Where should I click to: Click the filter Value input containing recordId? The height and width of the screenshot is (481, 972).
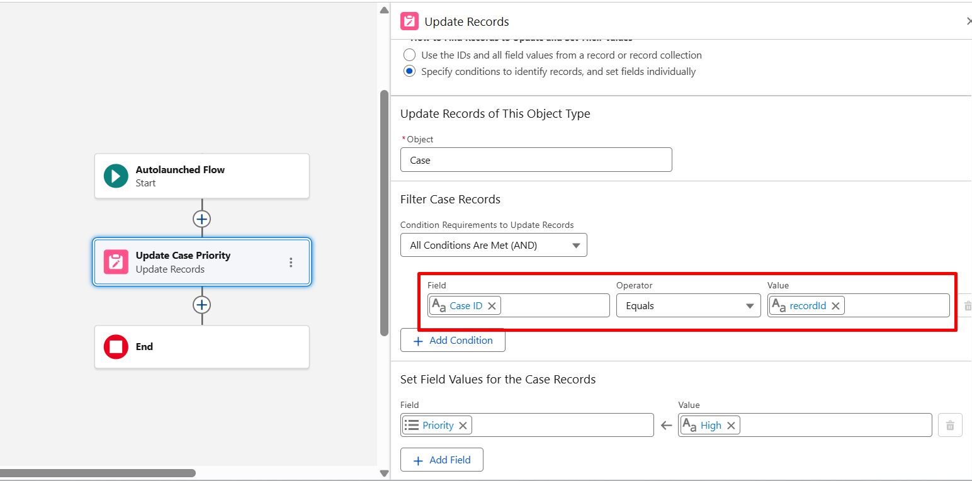(x=859, y=305)
